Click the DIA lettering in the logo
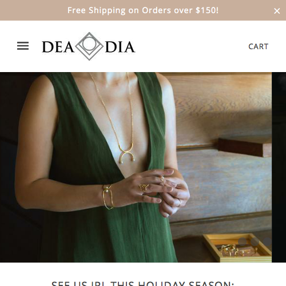The height and width of the screenshot is (286, 286). (120, 47)
